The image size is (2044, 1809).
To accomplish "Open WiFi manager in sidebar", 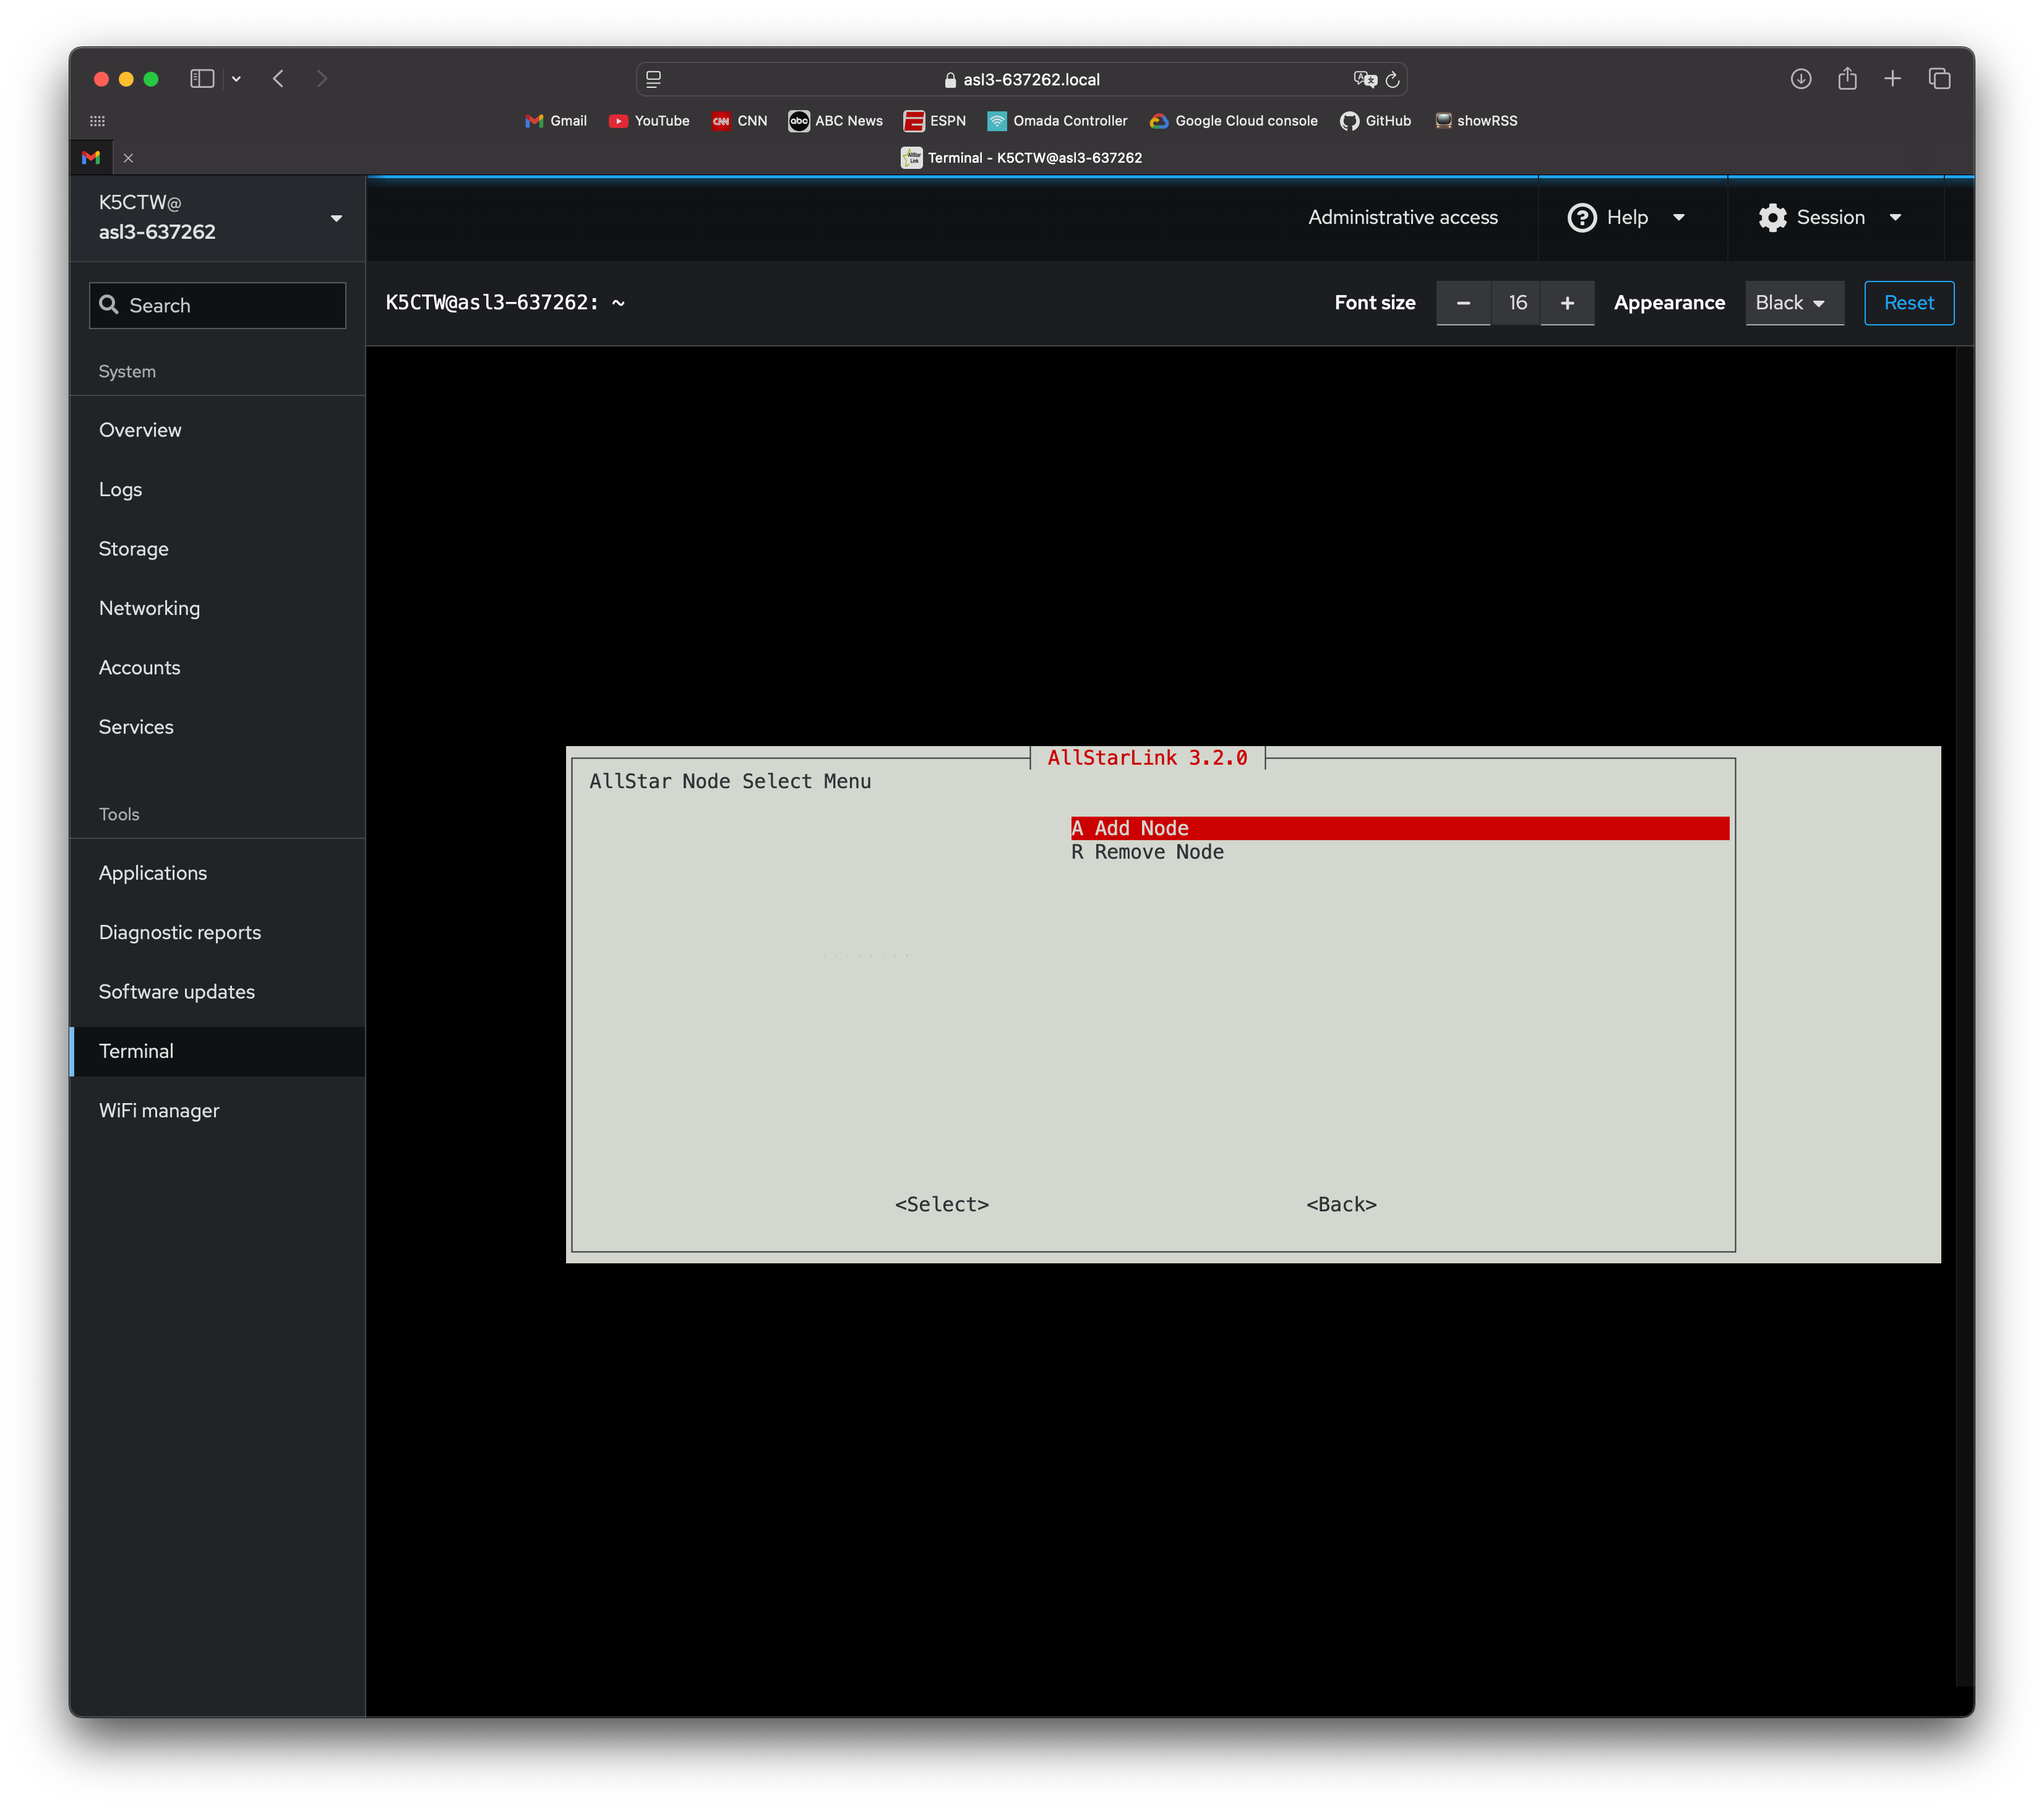I will [x=159, y=1110].
